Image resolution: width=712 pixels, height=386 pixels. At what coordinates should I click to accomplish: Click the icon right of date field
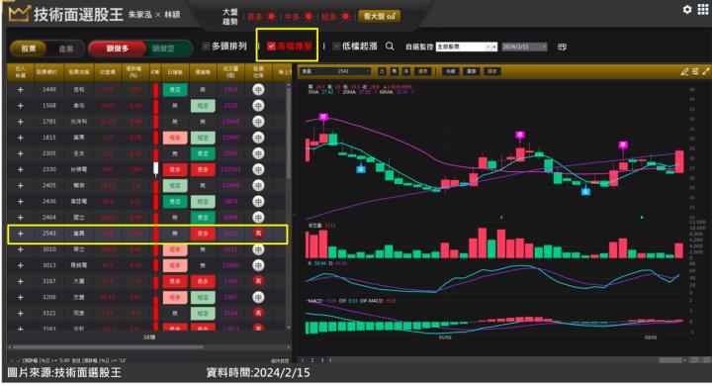tap(562, 47)
